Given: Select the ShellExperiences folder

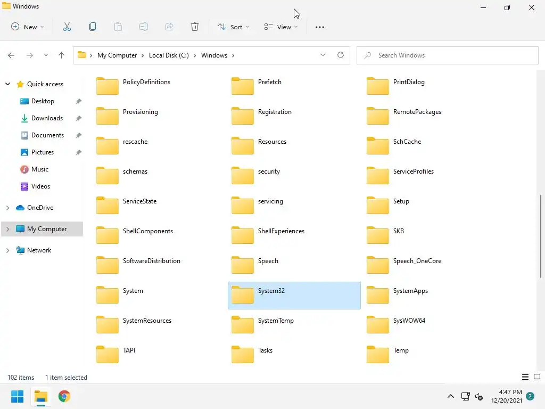Looking at the screenshot, I should coord(268,235).
